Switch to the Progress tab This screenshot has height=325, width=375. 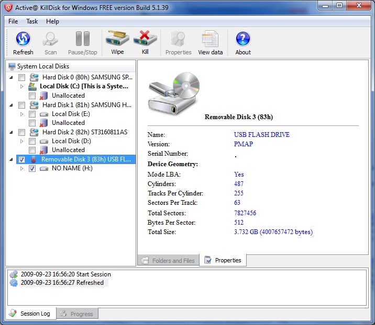coord(77,314)
